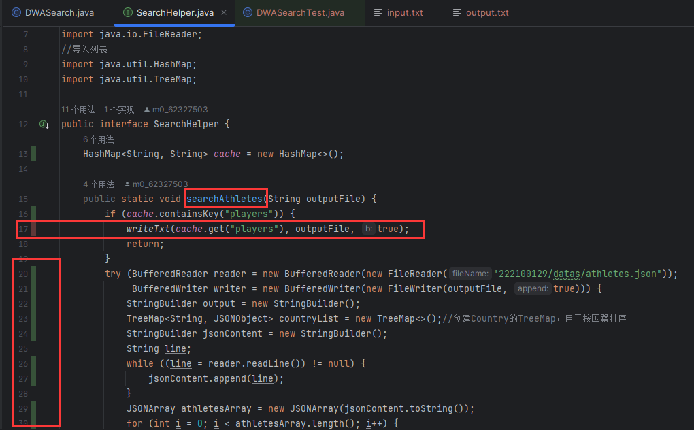Viewport: 694px width, 430px height.
Task: Open the '6个用法' usages hint above cache
Action: 98,139
